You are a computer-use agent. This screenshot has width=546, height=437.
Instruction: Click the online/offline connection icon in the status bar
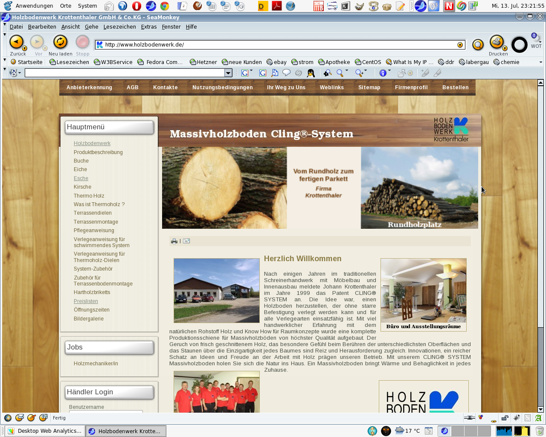click(469, 418)
